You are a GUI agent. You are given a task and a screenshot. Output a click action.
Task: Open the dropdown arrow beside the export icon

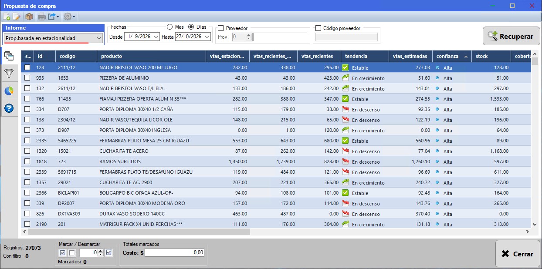coord(58,17)
